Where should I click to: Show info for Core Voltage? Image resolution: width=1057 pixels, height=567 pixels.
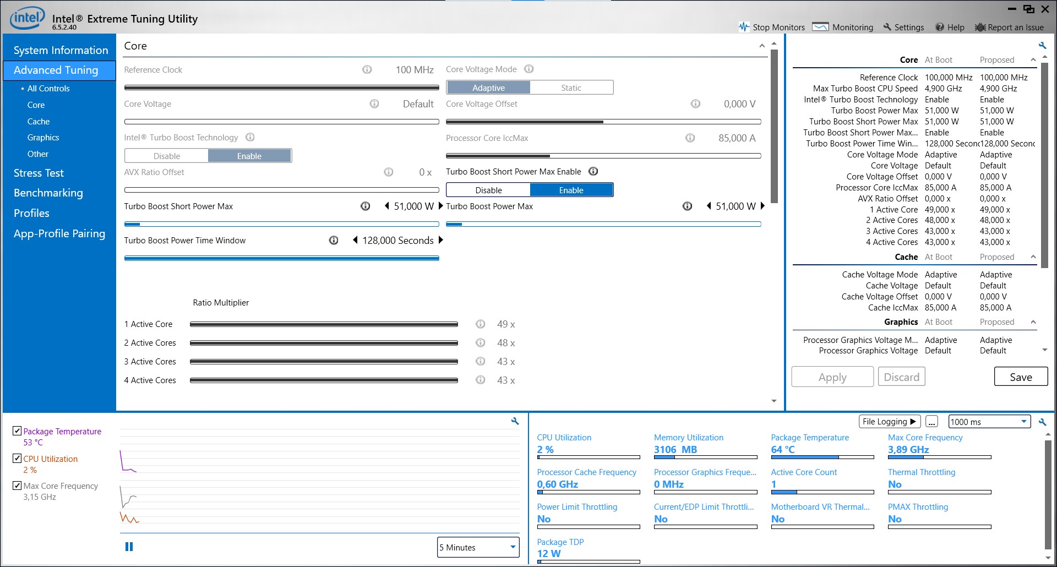[374, 103]
